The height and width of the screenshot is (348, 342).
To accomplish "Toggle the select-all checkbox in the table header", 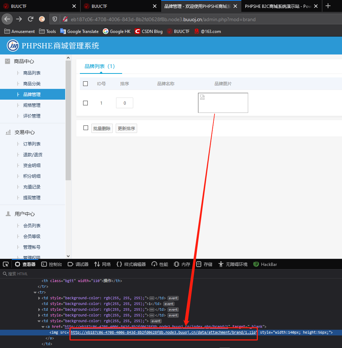I will [85, 84].
